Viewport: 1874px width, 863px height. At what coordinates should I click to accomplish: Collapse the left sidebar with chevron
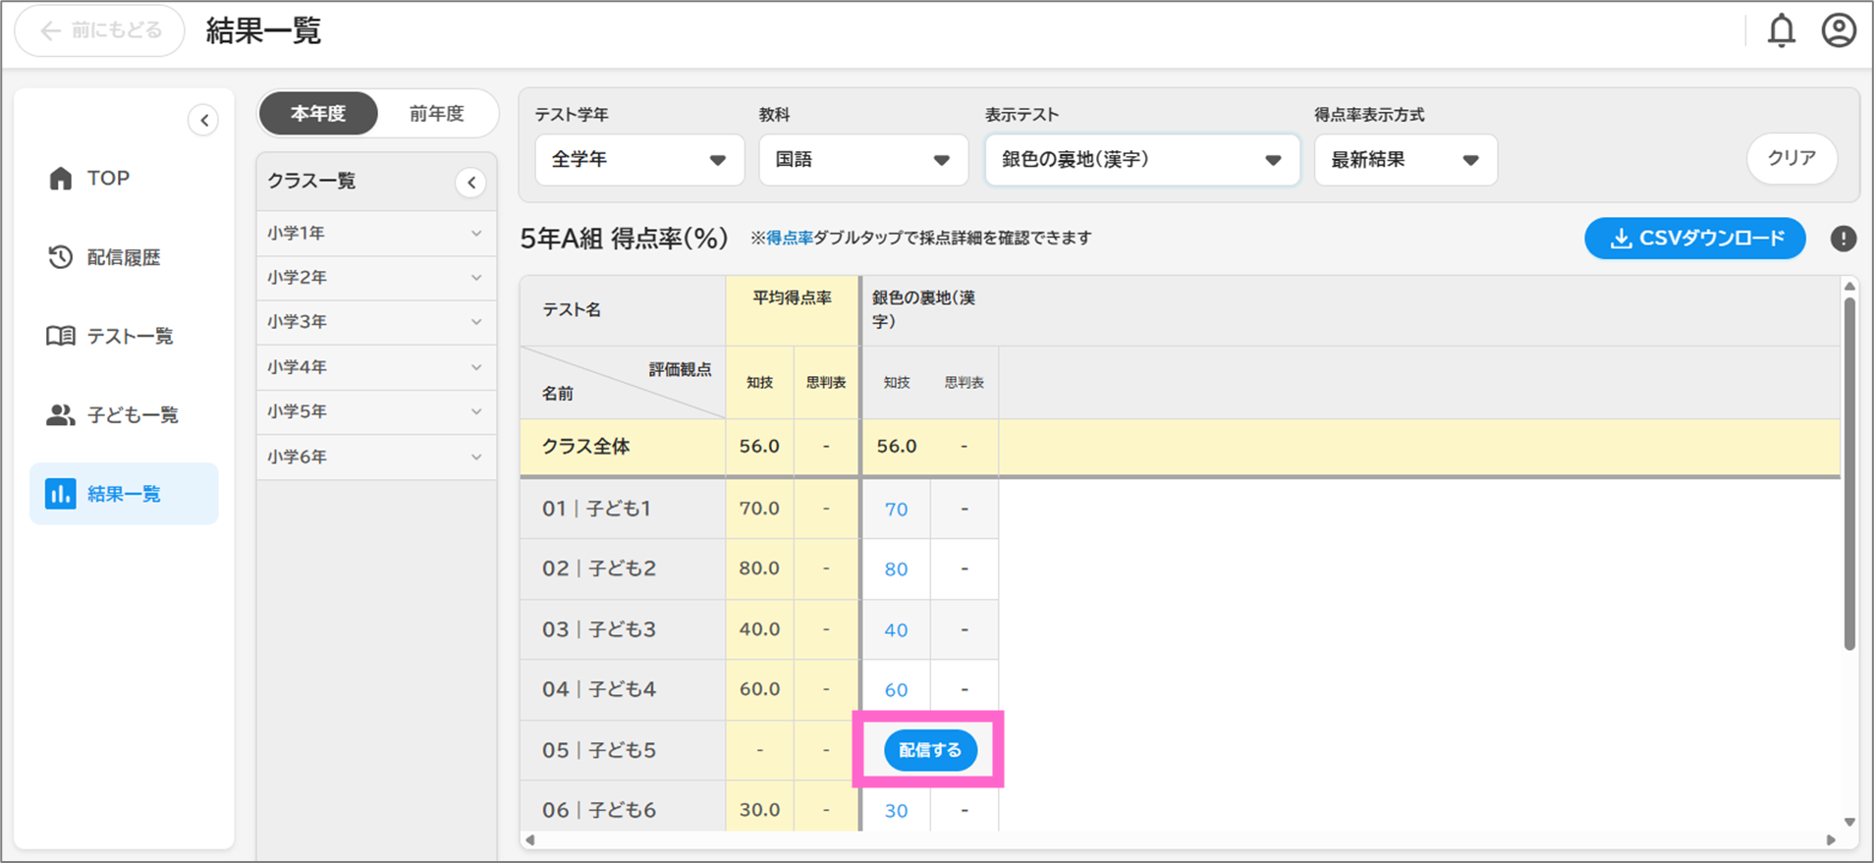point(203,121)
